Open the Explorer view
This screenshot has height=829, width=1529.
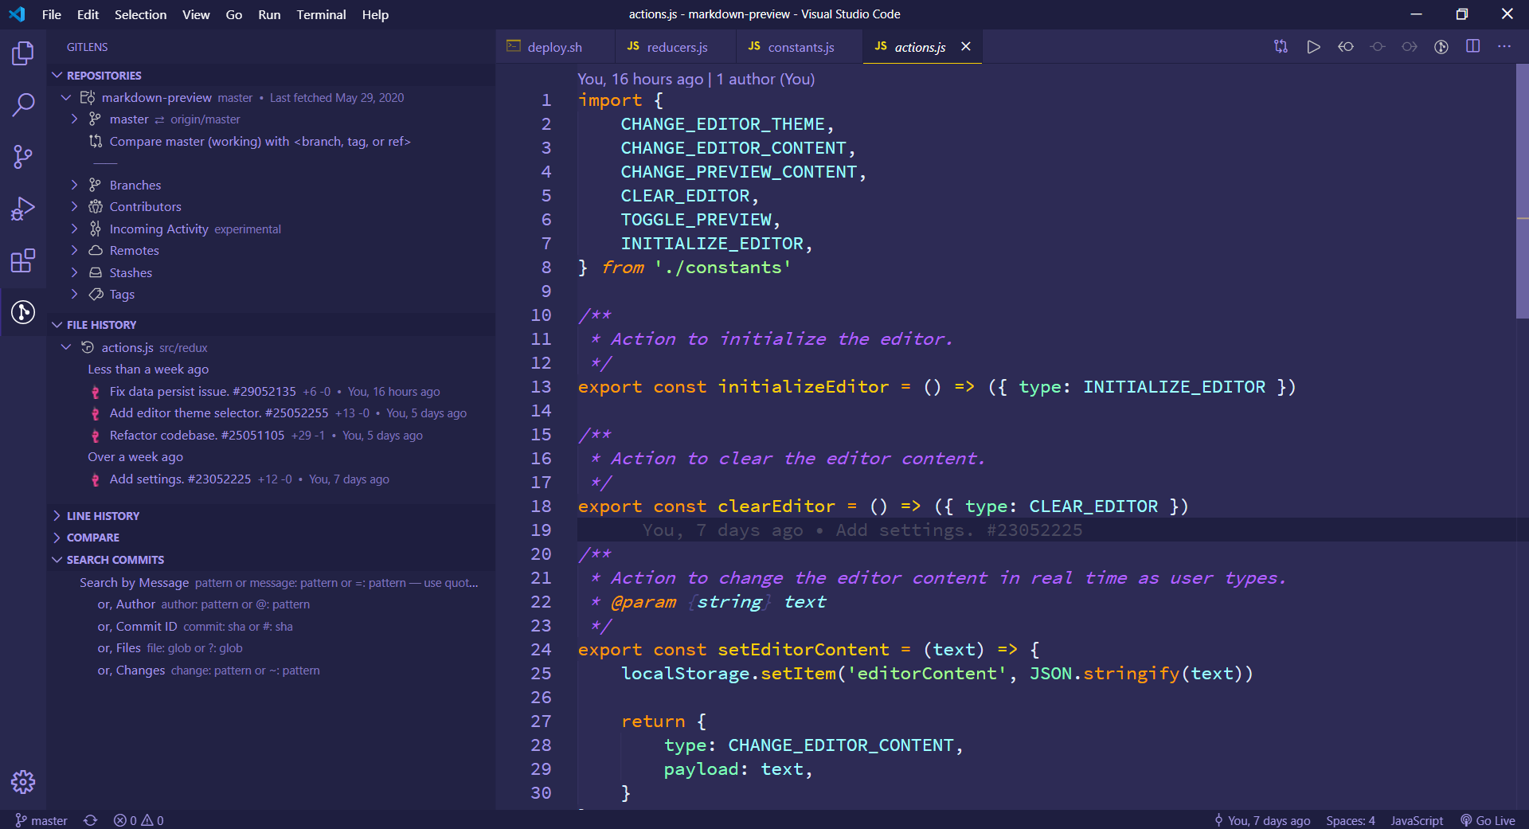click(x=23, y=53)
